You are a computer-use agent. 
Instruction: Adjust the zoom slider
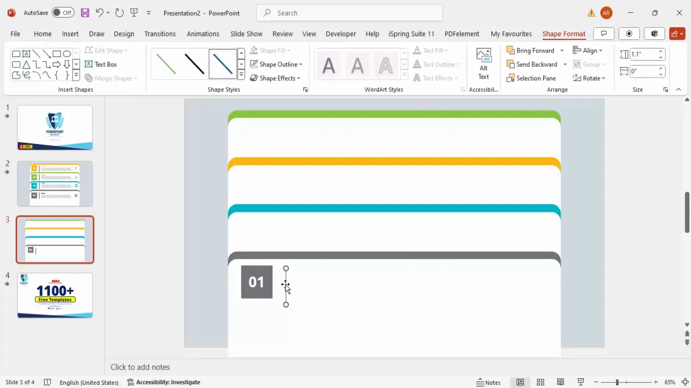(617, 382)
